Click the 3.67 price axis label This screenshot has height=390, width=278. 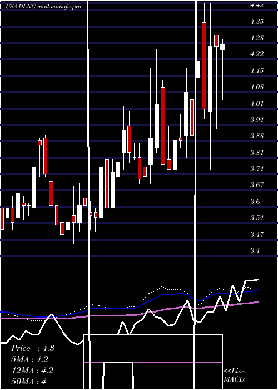click(257, 185)
